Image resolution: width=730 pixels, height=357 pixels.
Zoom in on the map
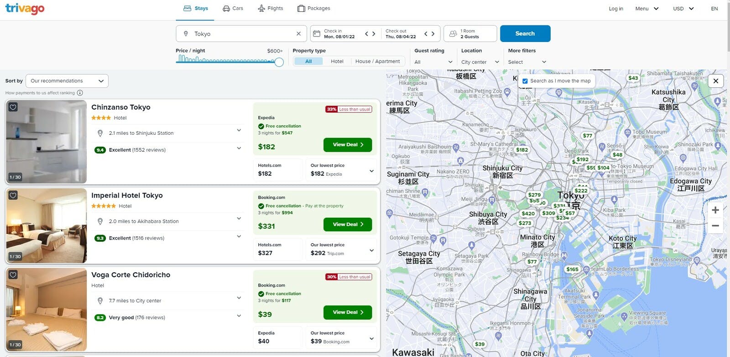pyautogui.click(x=715, y=210)
